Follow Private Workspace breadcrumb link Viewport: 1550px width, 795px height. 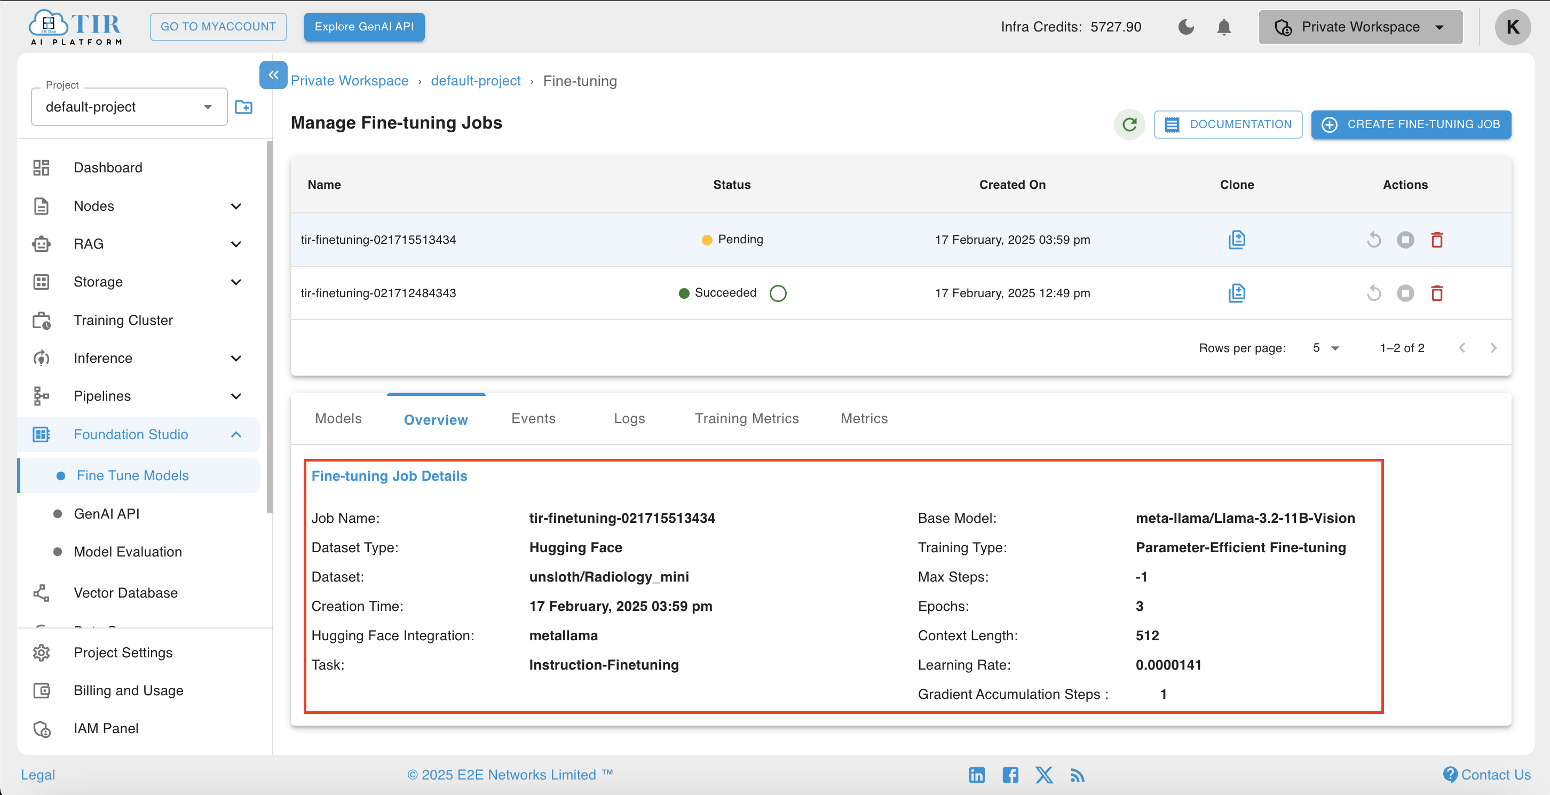coord(350,81)
